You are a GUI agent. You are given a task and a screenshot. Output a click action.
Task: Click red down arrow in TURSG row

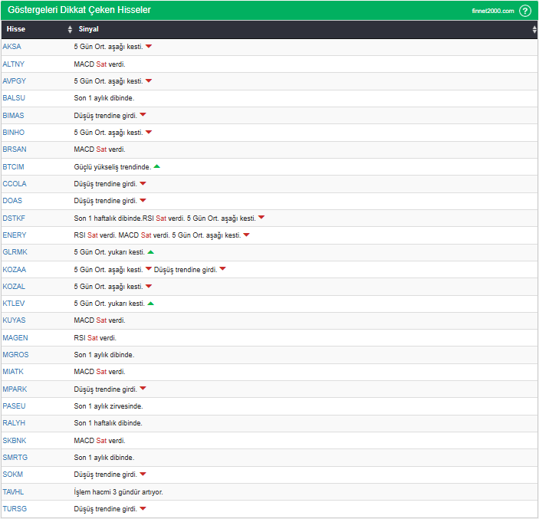143,508
